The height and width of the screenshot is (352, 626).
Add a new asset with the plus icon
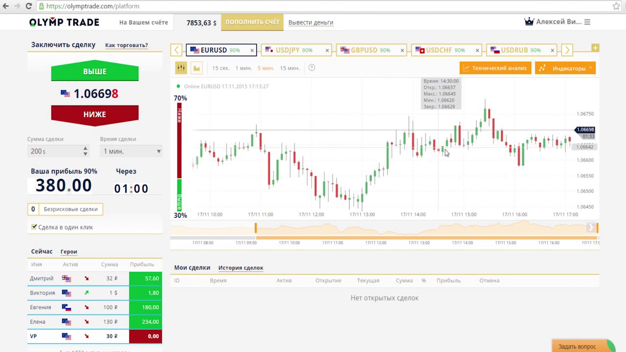coord(595,48)
